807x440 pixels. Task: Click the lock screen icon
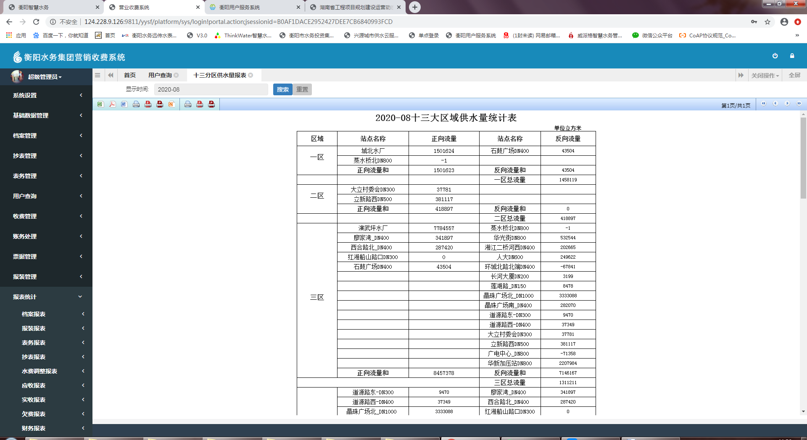pos(792,56)
